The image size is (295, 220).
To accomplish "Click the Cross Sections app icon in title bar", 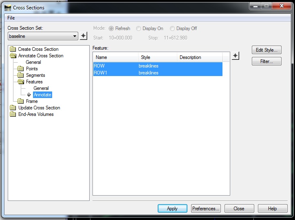I will tap(8, 8).
